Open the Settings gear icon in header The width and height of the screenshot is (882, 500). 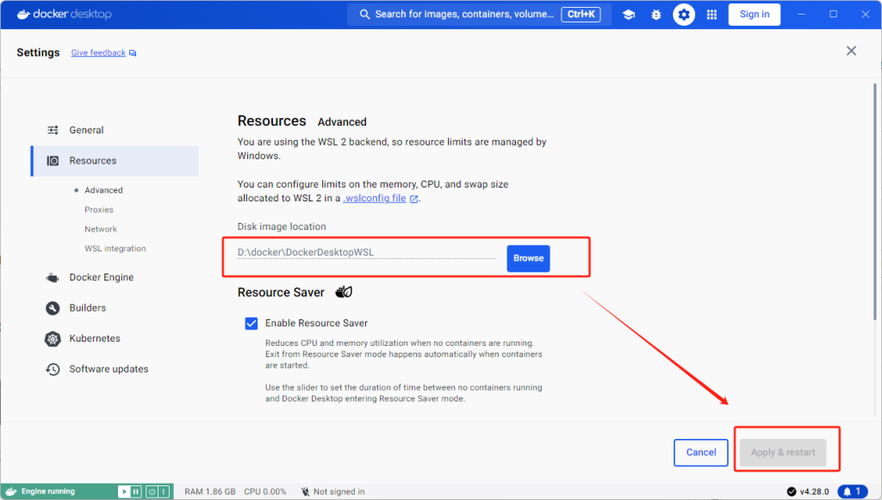coord(683,15)
